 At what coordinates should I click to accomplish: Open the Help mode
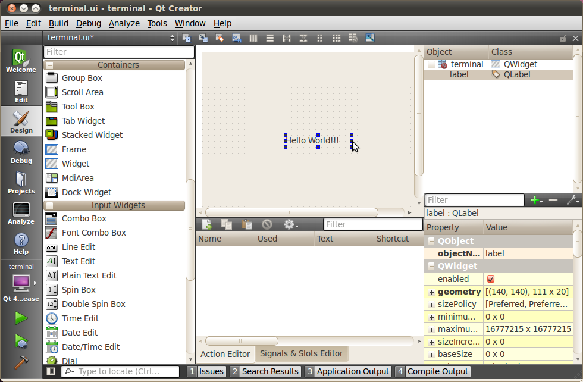pyautogui.click(x=21, y=243)
